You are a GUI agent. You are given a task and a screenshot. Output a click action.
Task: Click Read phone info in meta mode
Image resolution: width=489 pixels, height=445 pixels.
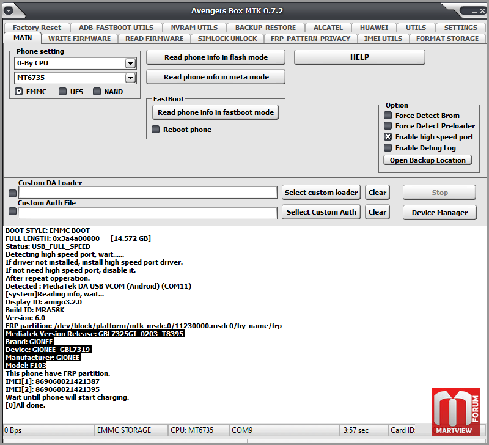pos(216,77)
